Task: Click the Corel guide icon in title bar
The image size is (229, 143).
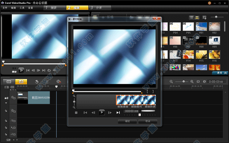Action: (210, 3)
